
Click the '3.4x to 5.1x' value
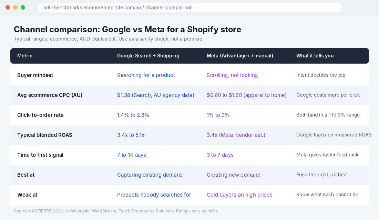(x=131, y=135)
